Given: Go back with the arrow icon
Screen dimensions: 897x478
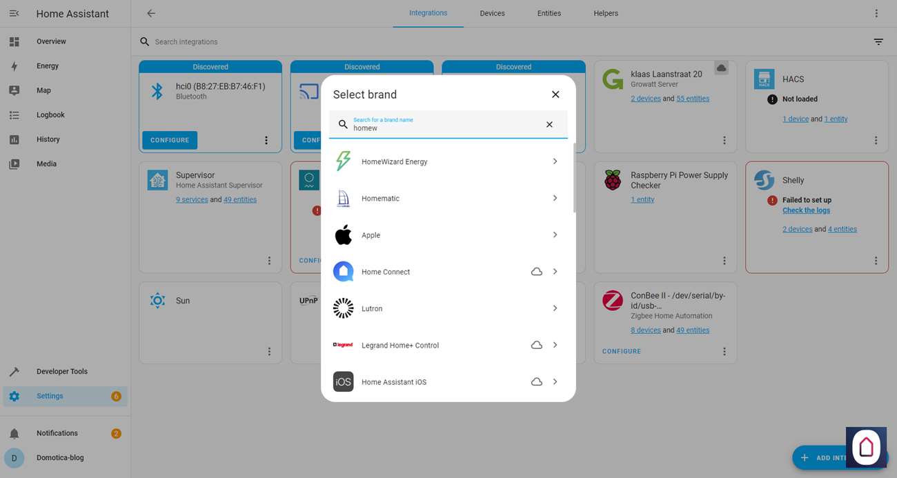Looking at the screenshot, I should pos(151,13).
